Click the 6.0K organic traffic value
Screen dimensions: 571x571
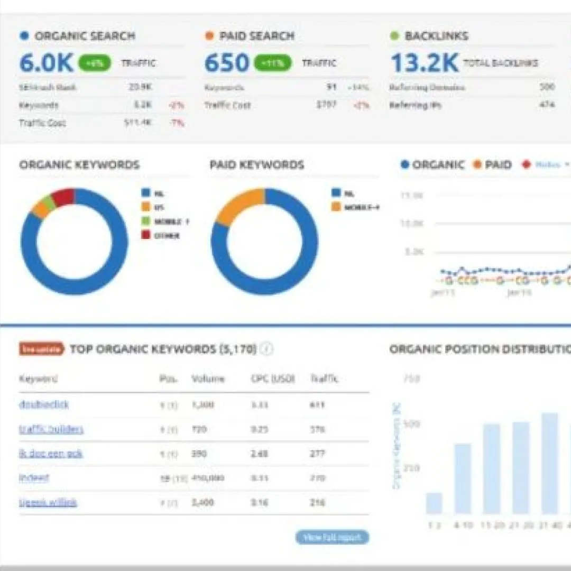point(47,63)
